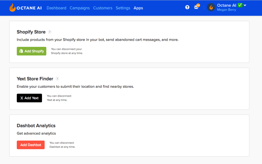
Task: Switch to the Customers tab
Action: click(103, 8)
